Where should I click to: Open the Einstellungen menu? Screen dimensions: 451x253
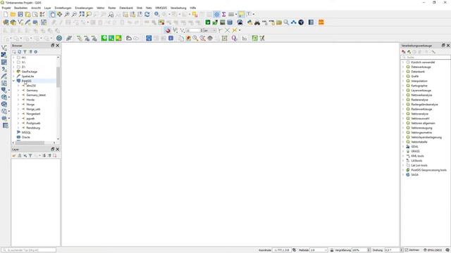63,8
